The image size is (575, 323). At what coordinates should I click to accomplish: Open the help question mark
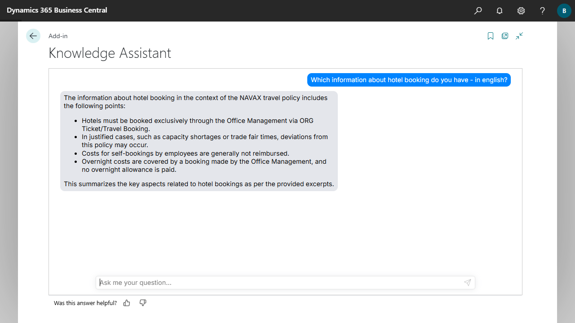(543, 11)
